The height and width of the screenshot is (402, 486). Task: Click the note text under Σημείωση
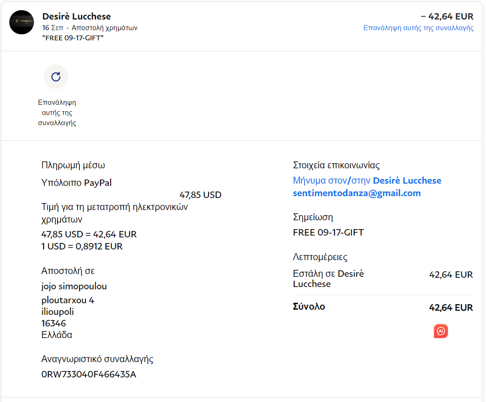click(x=328, y=232)
